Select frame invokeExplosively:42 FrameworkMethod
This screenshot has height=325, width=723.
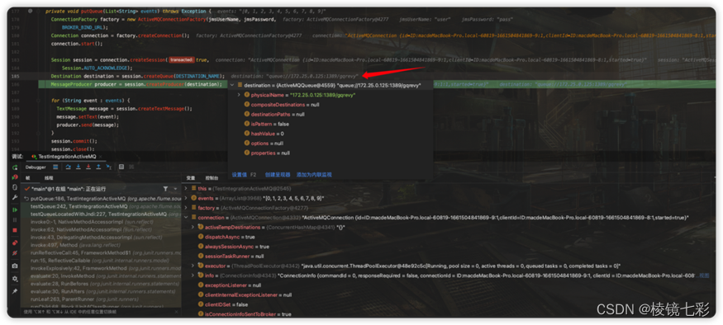(x=101, y=268)
